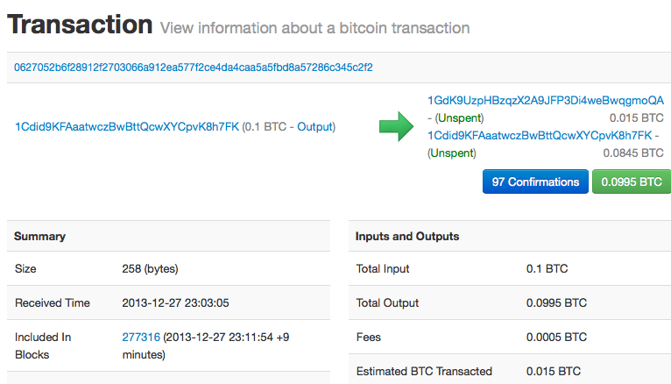
Task: Click the green arrow icon
Action: [394, 127]
